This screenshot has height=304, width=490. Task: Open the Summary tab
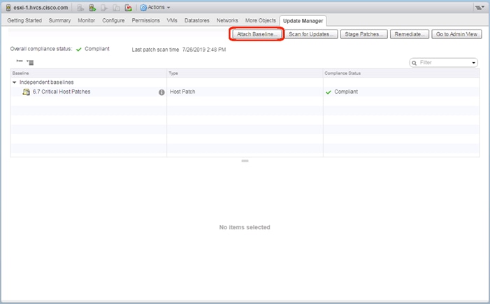coord(59,20)
